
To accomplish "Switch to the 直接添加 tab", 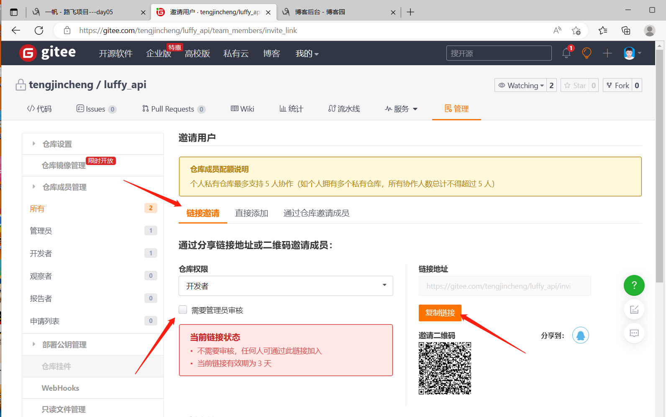I will click(251, 213).
